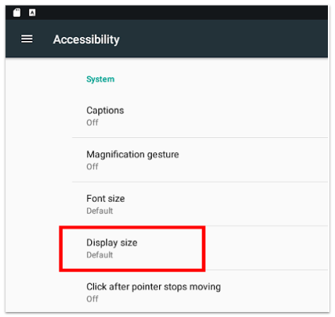Tap the Default value under Font size
335x317 pixels.
[x=100, y=211]
